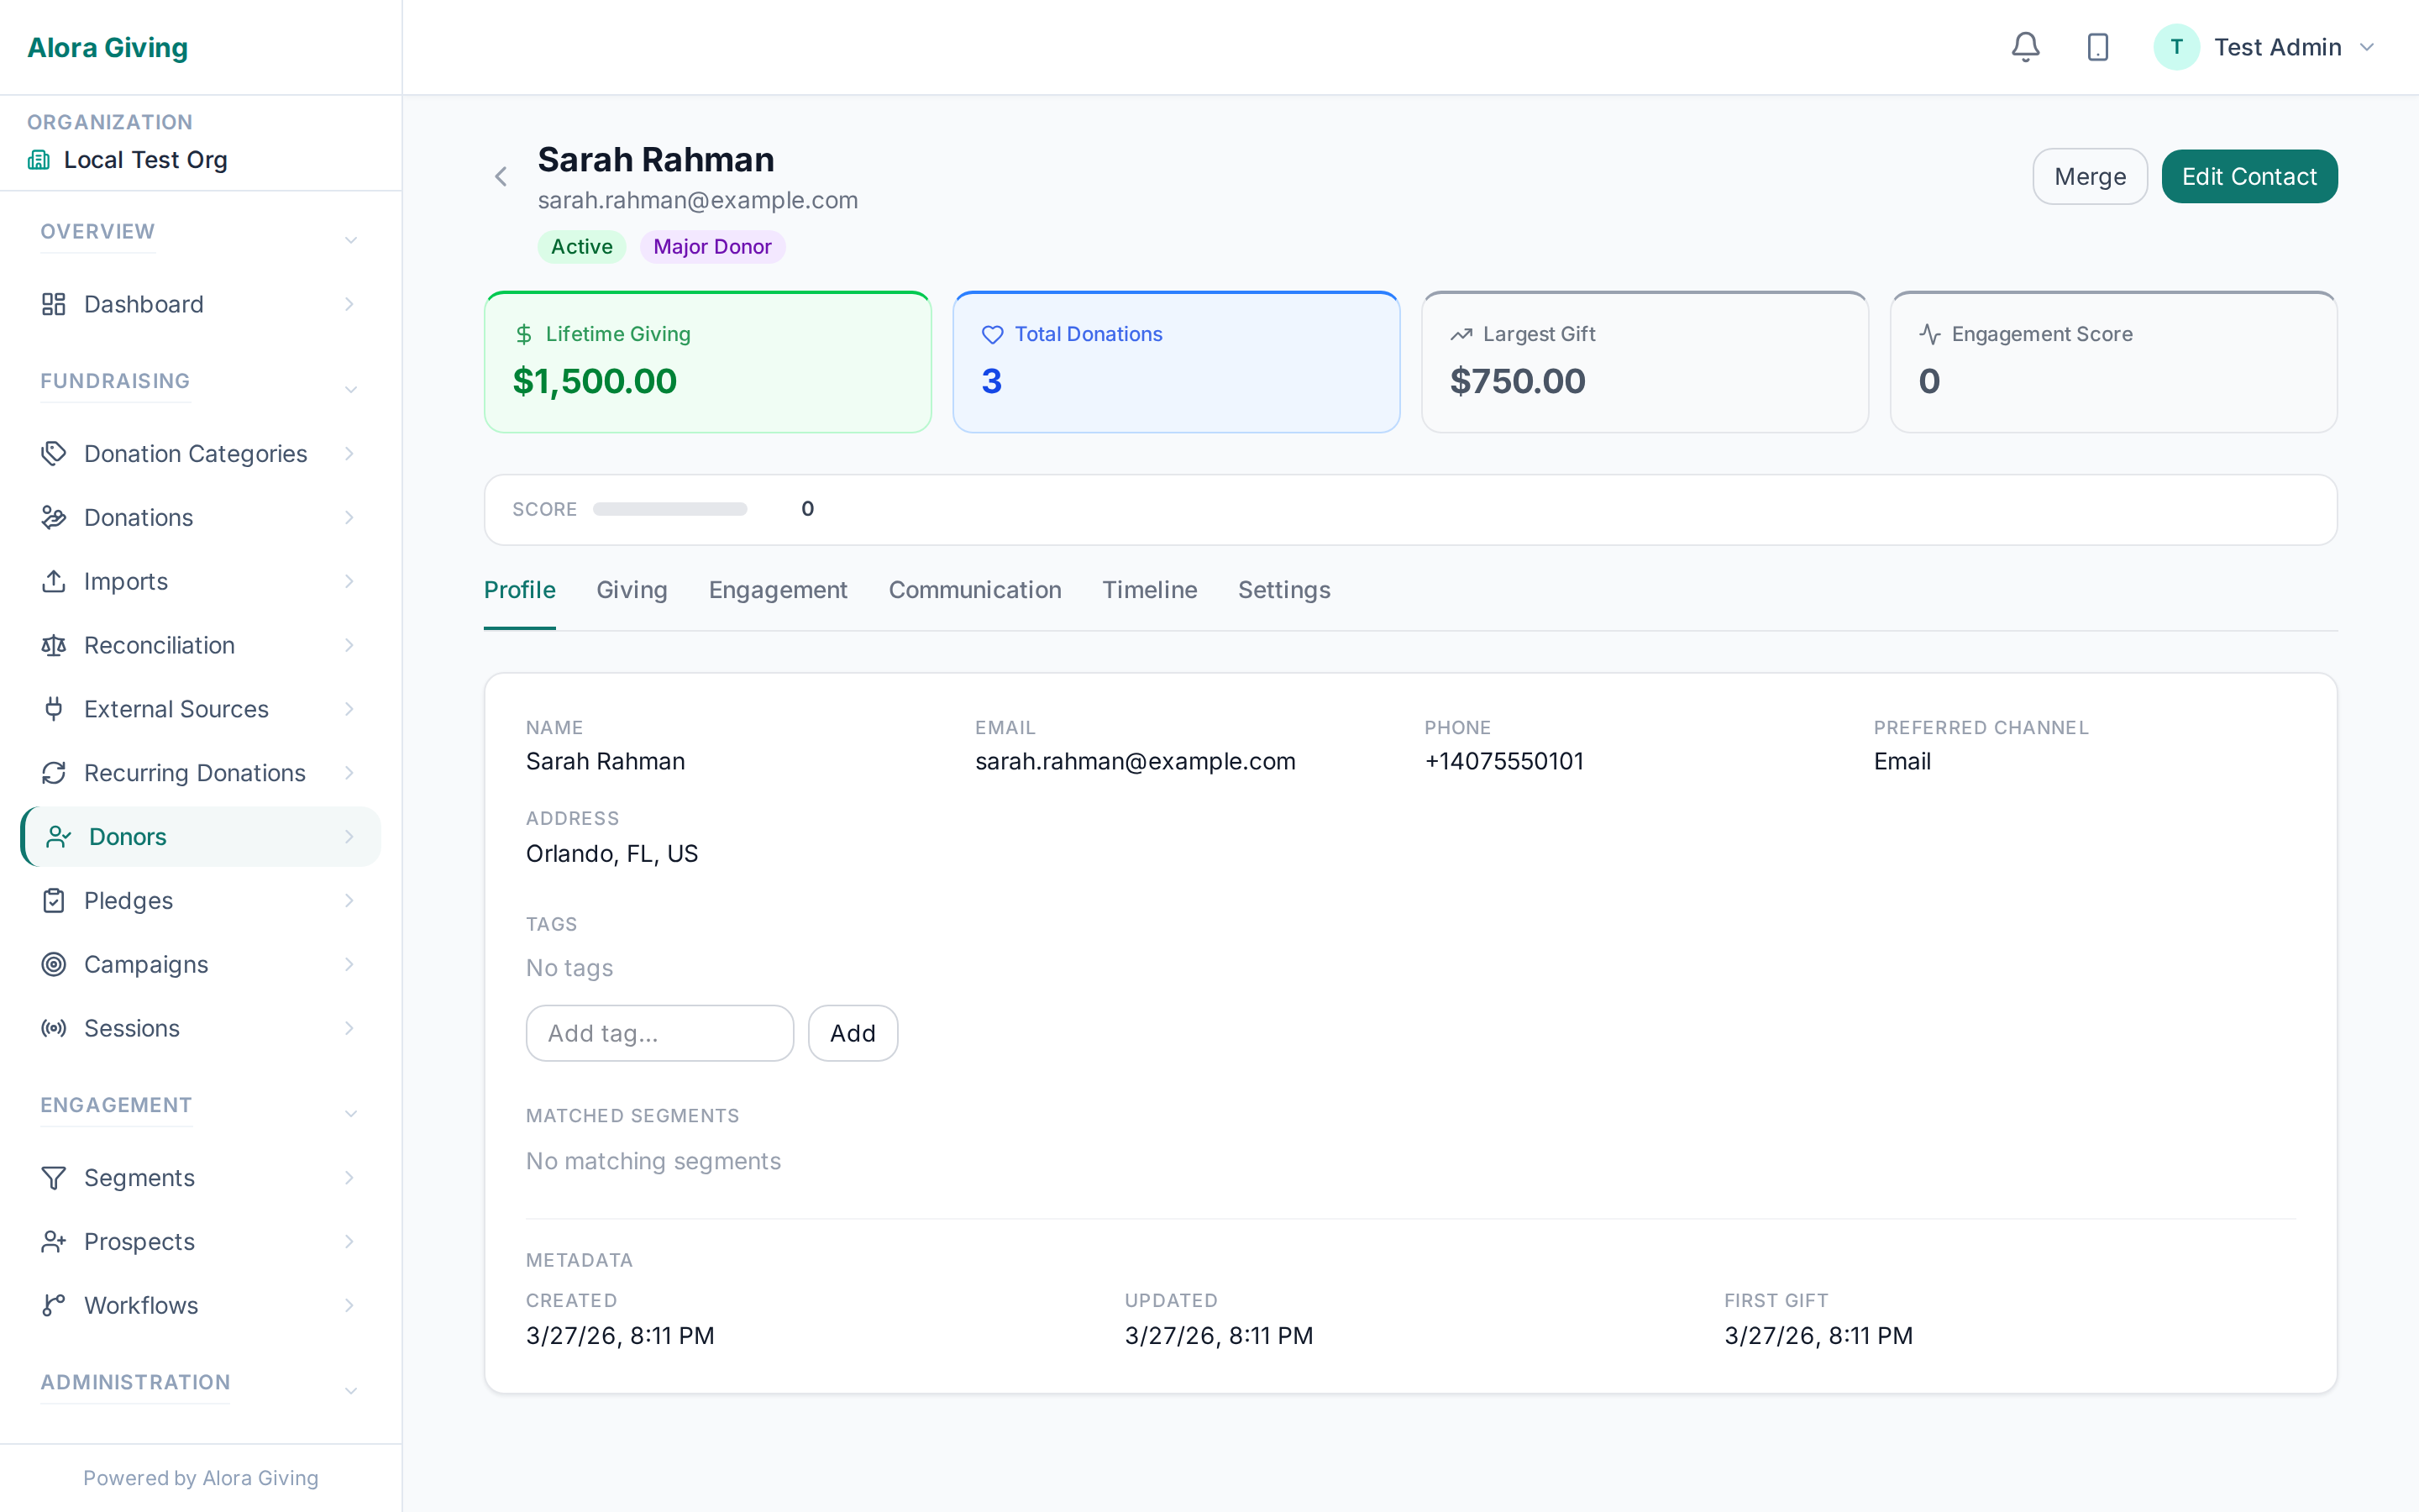Click the Add tag input field
2419x1512 pixels.
tap(659, 1033)
